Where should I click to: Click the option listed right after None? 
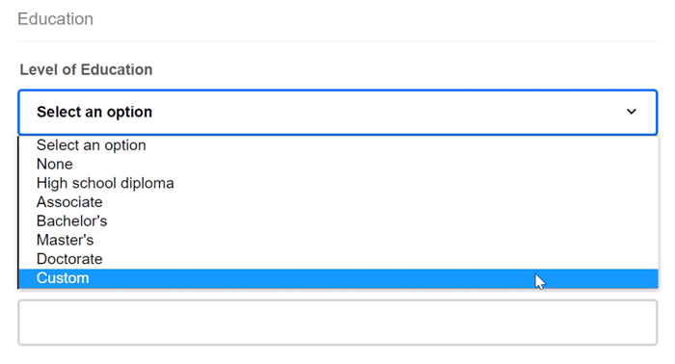pos(338,183)
